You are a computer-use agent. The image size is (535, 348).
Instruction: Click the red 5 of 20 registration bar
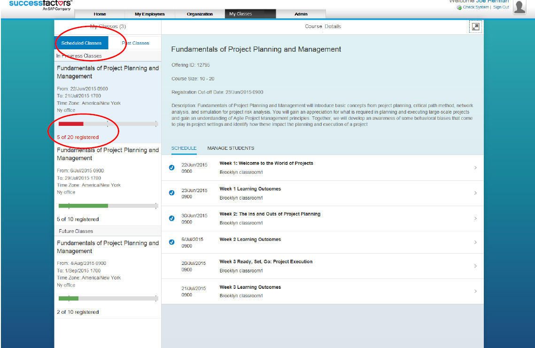[x=71, y=124]
